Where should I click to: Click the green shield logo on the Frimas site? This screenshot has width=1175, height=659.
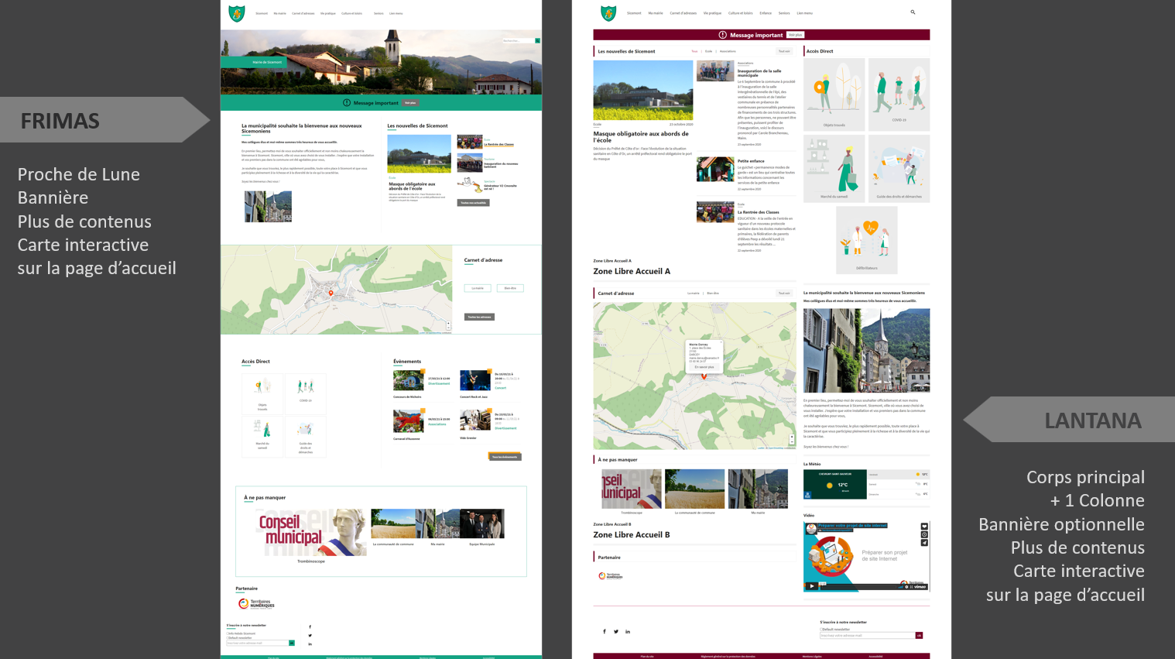click(x=237, y=13)
